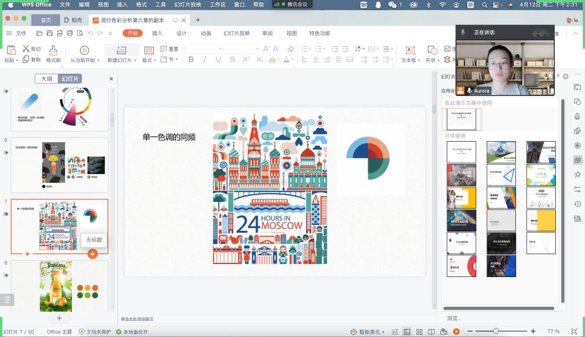585x337 pixels.
Task: Align text to center
Action: click(315, 59)
